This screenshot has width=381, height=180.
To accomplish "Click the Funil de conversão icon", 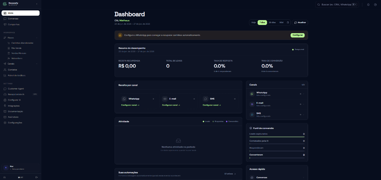I will point(251,128).
